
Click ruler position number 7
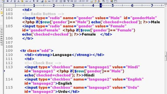tap(152, 5)
